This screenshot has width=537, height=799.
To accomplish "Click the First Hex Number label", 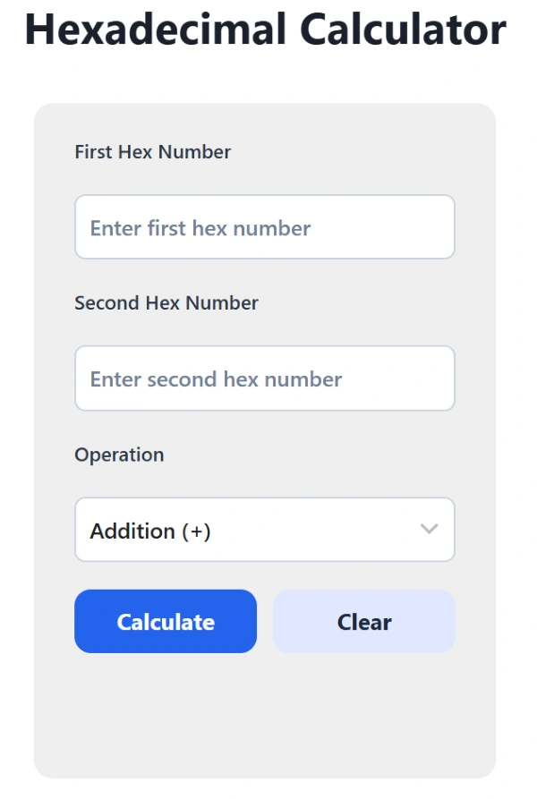I will click(x=152, y=152).
